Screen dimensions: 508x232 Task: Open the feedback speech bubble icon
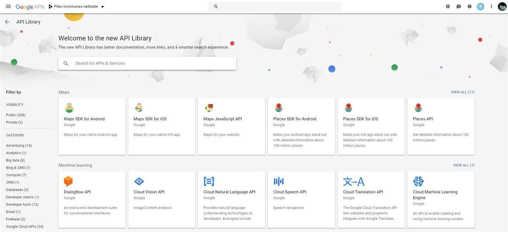pyautogui.click(x=458, y=6)
